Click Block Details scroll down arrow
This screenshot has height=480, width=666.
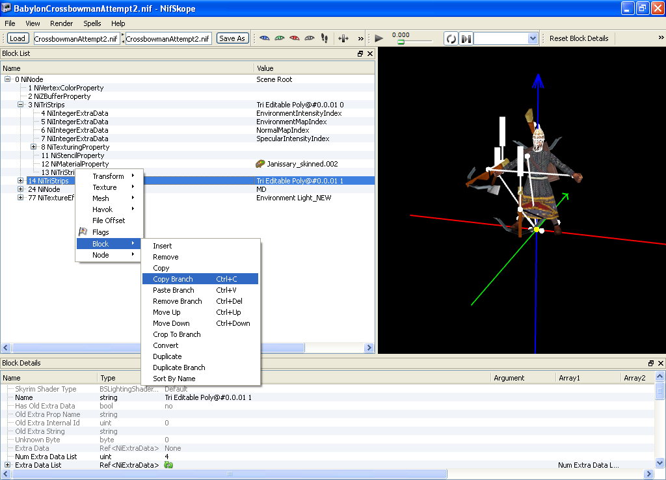[659, 462]
